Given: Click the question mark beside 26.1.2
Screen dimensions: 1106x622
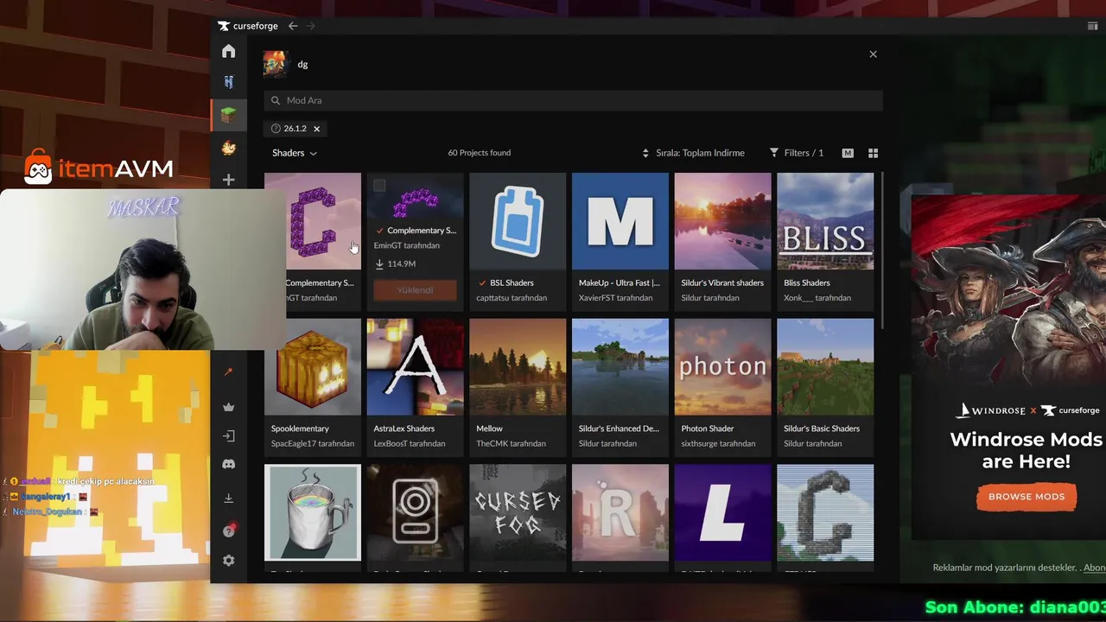Looking at the screenshot, I should point(276,129).
